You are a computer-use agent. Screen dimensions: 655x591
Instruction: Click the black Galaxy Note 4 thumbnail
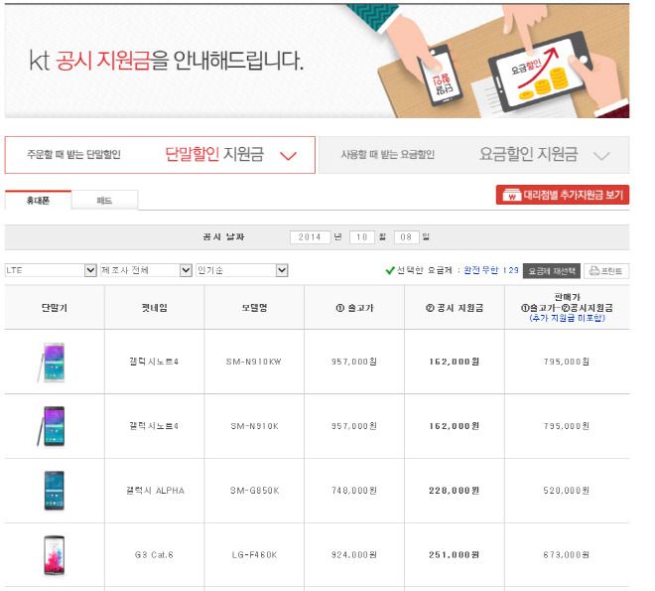[x=53, y=426]
